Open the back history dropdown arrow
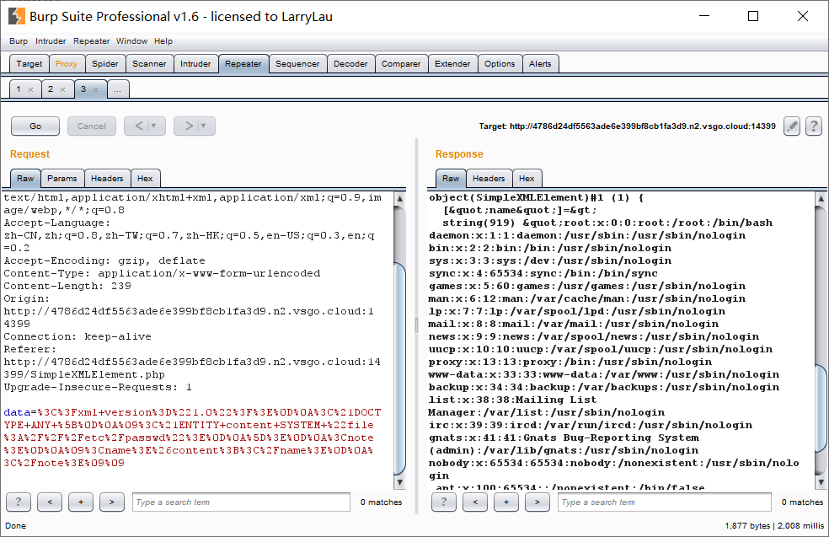Screen dimensions: 829x537 click(154, 126)
